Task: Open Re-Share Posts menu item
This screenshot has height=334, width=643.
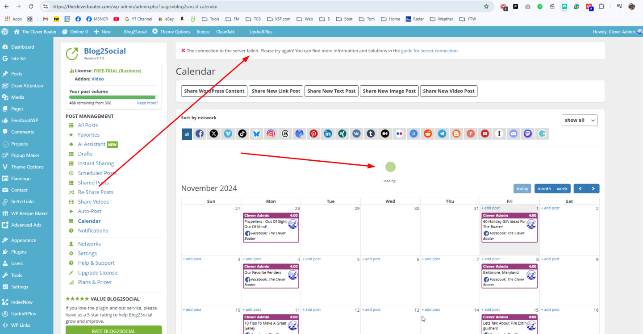Action: pos(96,192)
